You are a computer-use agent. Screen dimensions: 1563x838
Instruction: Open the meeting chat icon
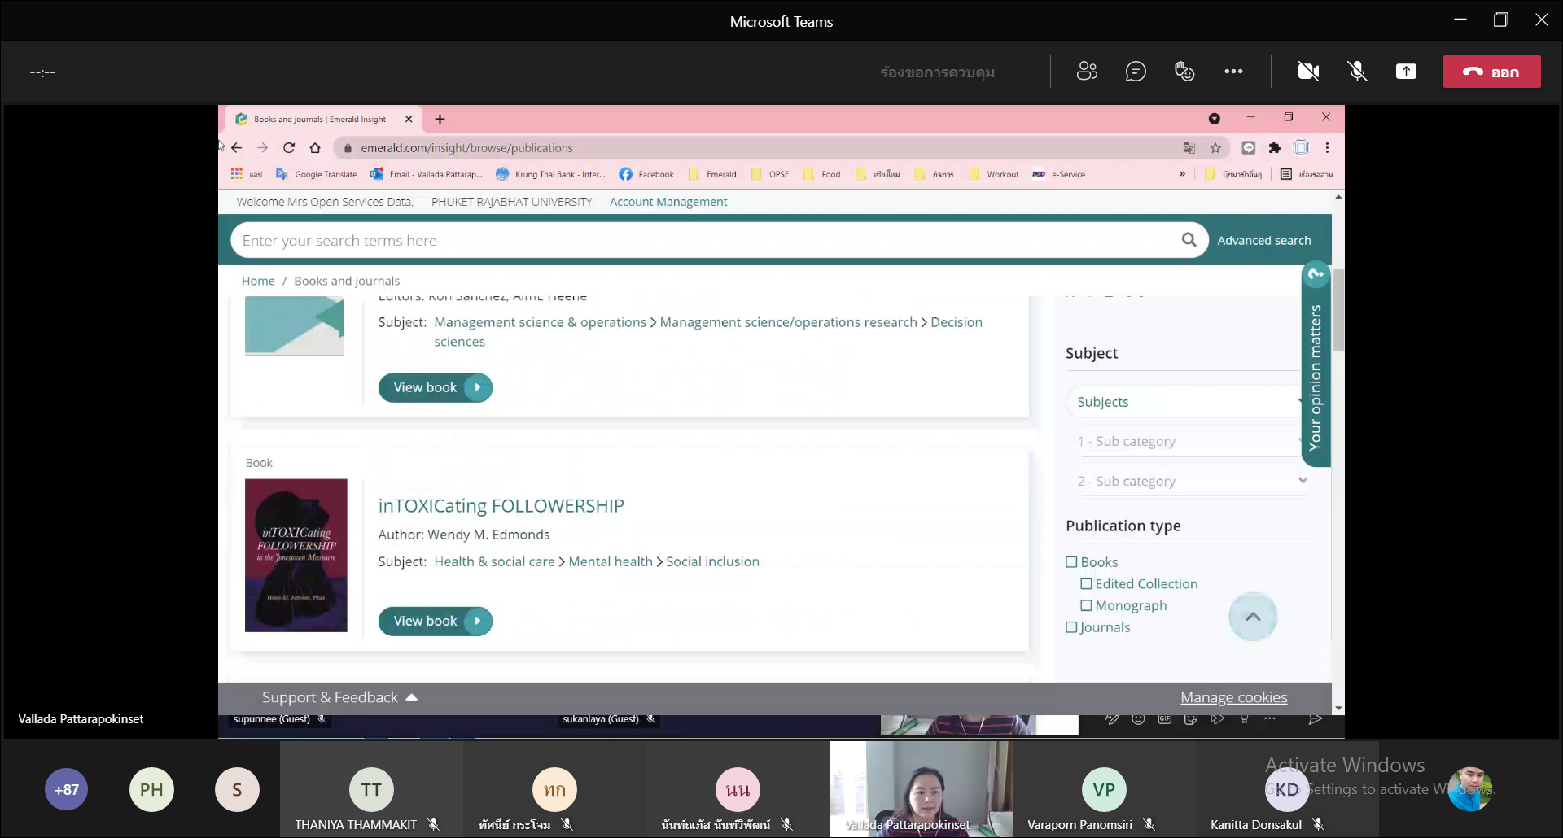coord(1136,72)
